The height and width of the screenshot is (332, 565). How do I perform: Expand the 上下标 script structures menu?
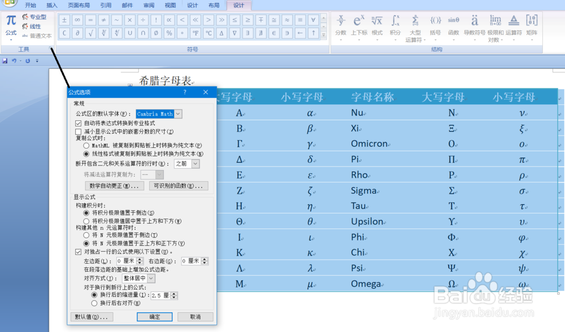coord(359,27)
